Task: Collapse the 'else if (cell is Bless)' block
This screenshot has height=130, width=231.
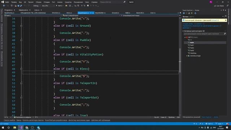Action: click(x=21, y=69)
